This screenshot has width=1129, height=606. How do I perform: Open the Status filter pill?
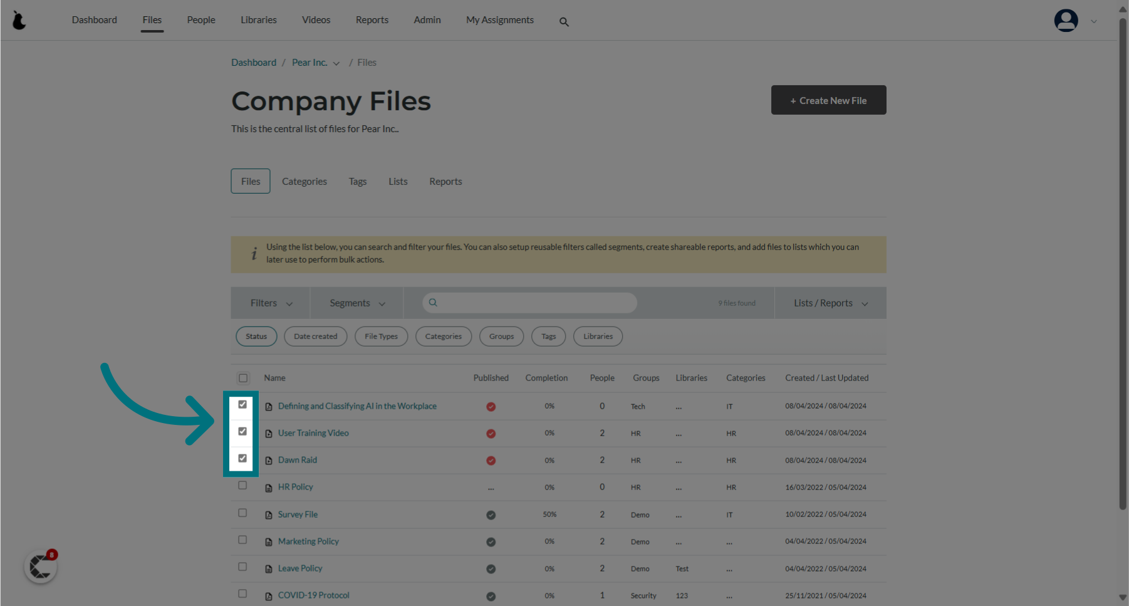(256, 337)
